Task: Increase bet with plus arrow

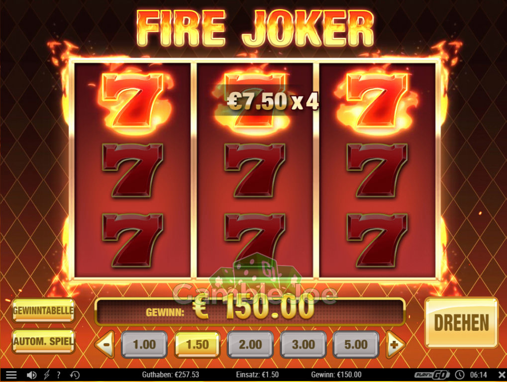Action: (x=395, y=345)
